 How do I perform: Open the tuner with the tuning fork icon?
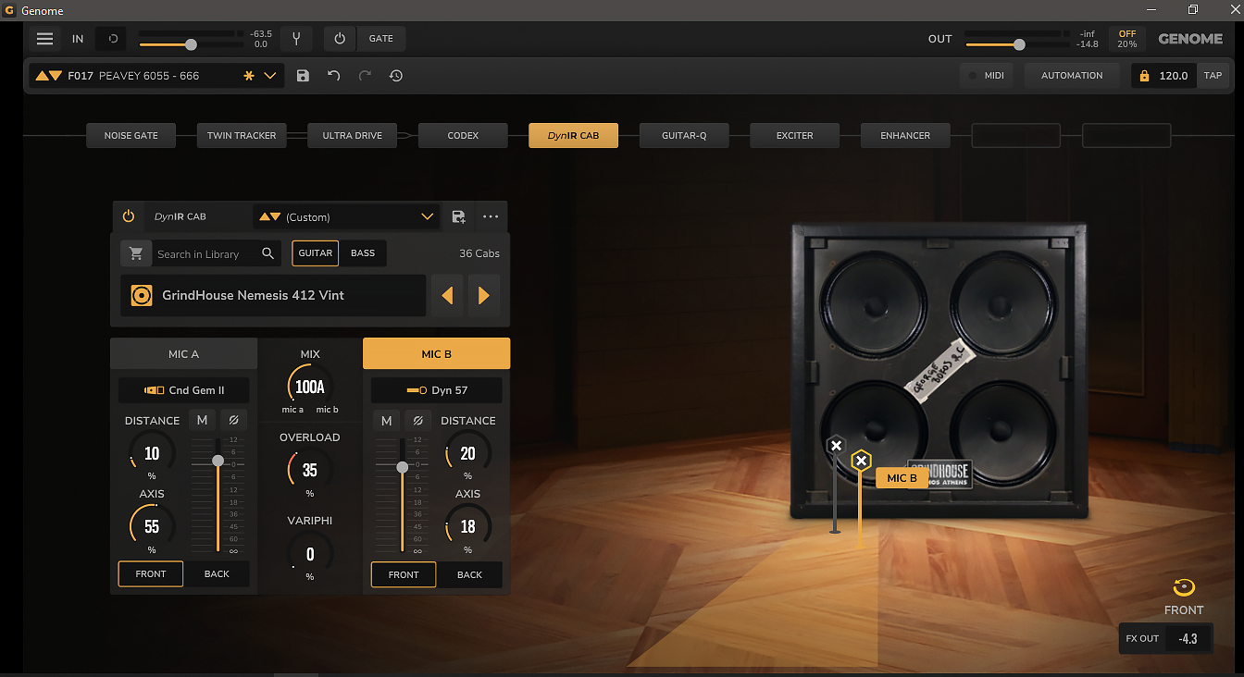pyautogui.click(x=296, y=39)
